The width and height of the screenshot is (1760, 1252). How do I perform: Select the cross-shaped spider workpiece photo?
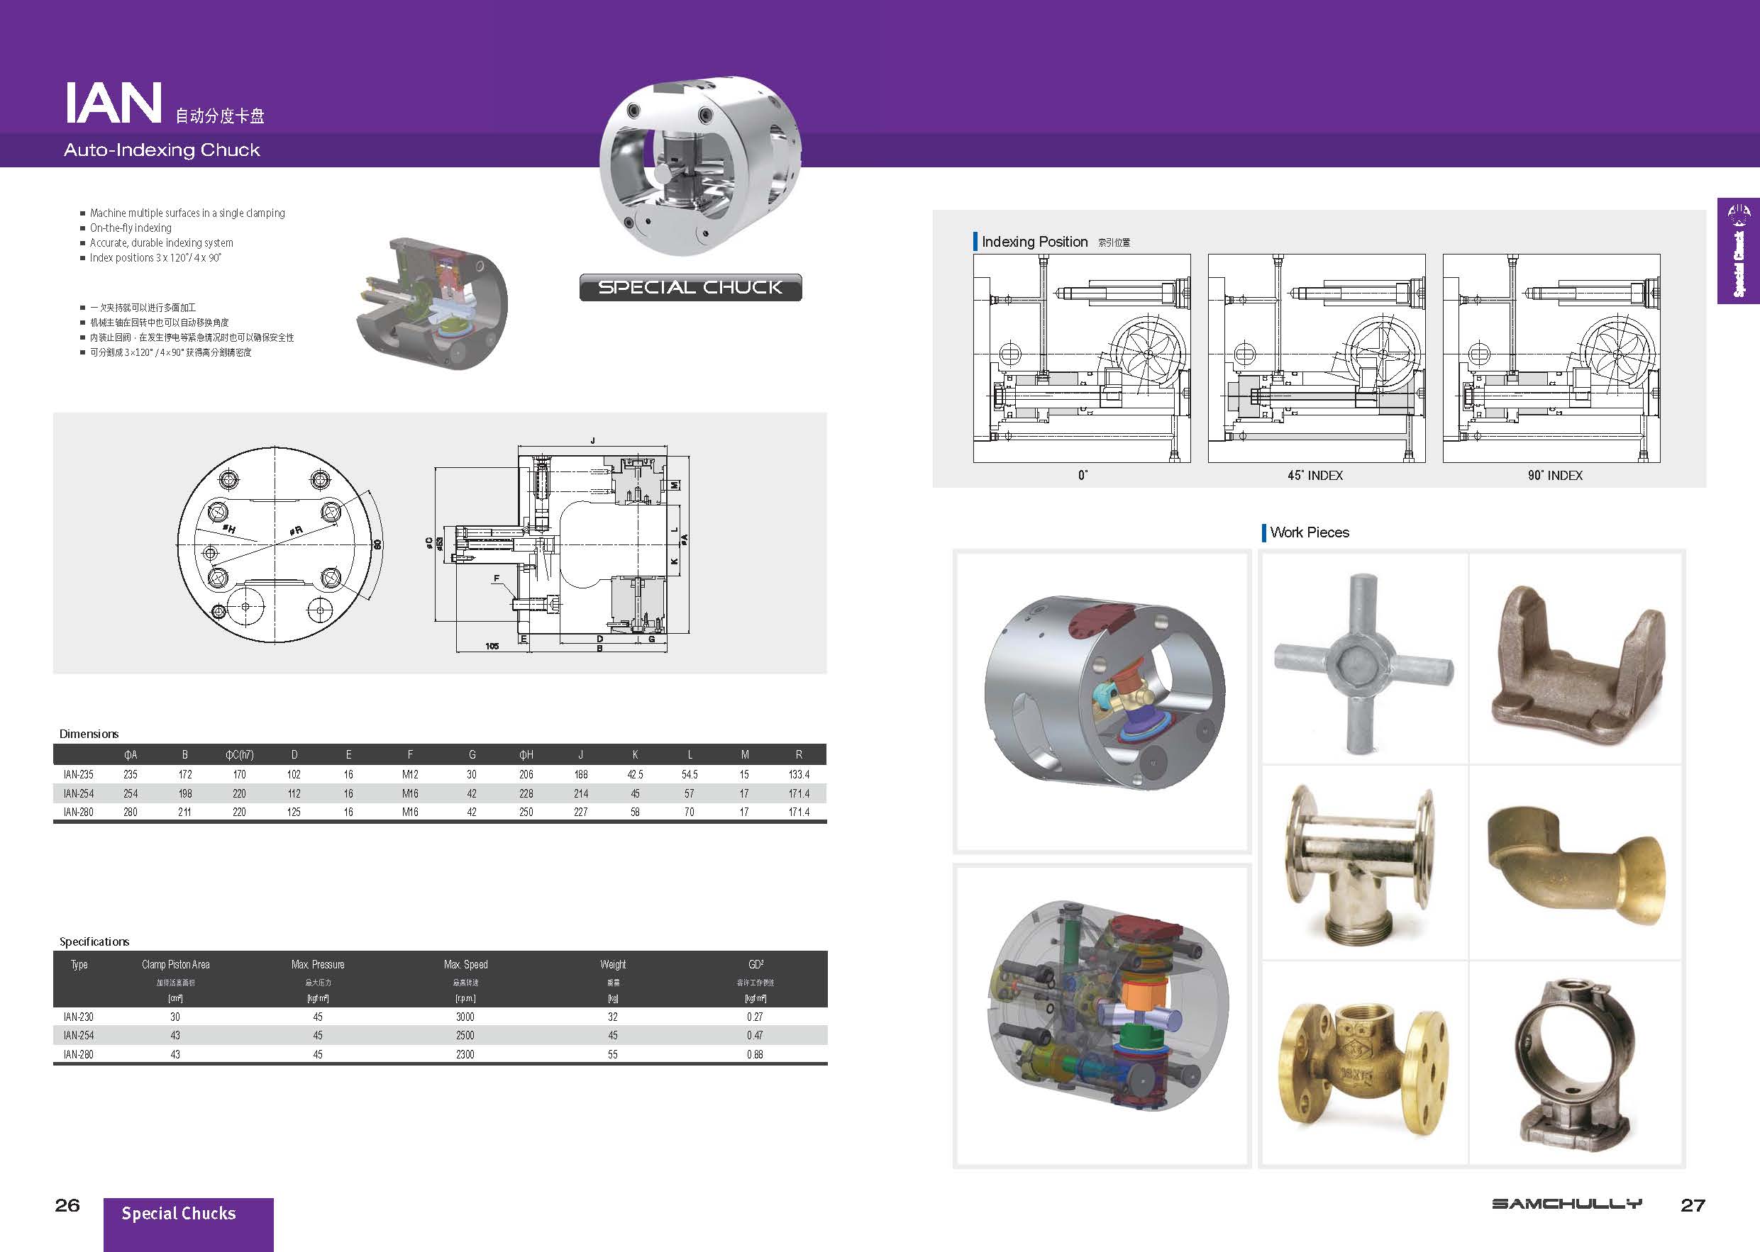1363,663
